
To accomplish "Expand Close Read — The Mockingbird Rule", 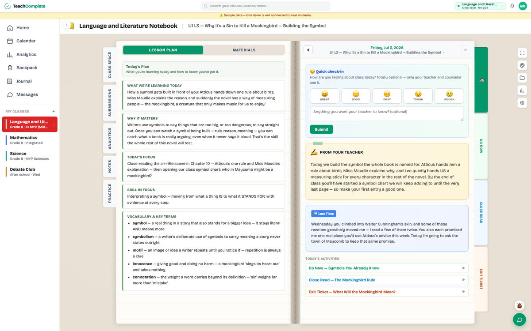I will tap(387, 280).
